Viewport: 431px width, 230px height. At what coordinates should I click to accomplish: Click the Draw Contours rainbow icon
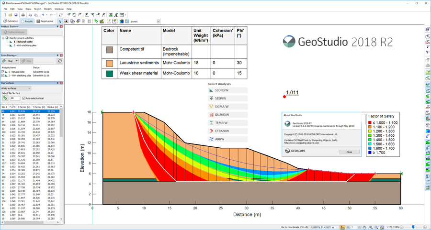(x=102, y=22)
